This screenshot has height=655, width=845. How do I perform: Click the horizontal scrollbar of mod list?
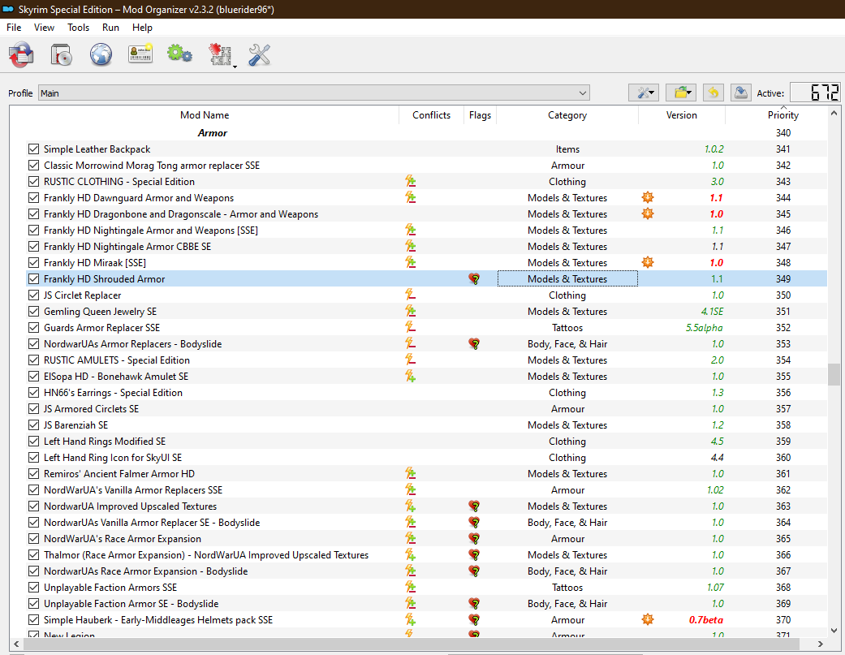click(x=412, y=644)
